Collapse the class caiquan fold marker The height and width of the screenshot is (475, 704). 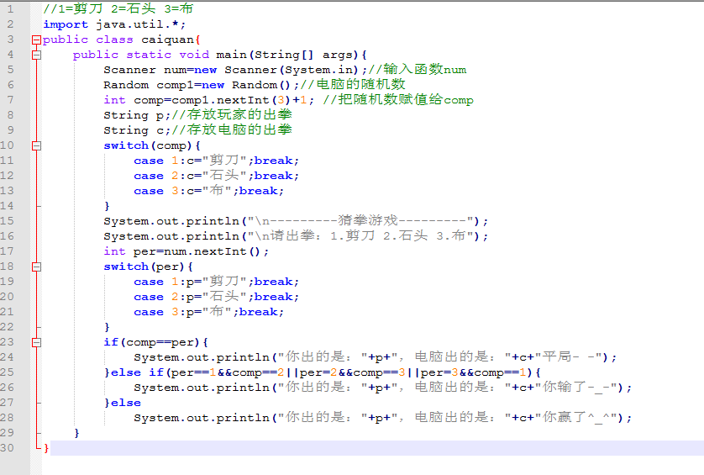[36, 40]
